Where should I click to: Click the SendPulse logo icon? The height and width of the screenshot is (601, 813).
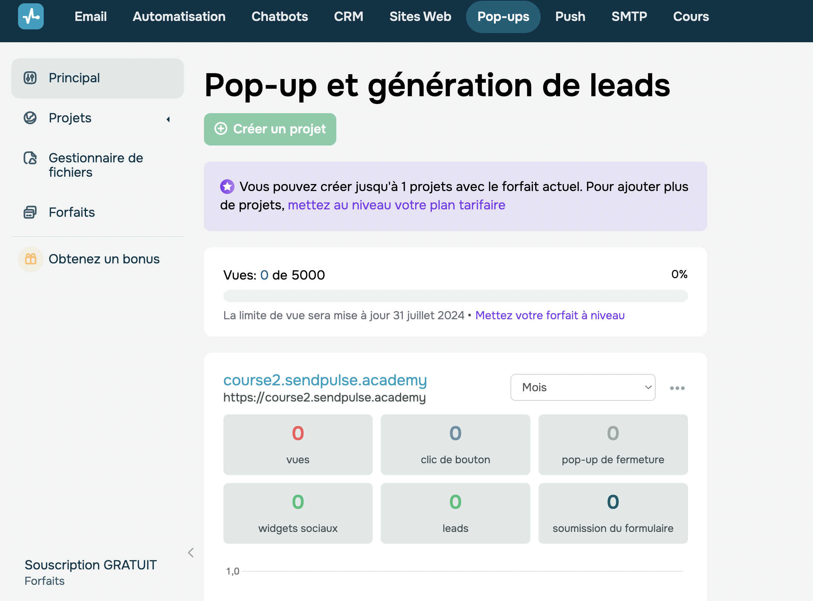tap(31, 16)
